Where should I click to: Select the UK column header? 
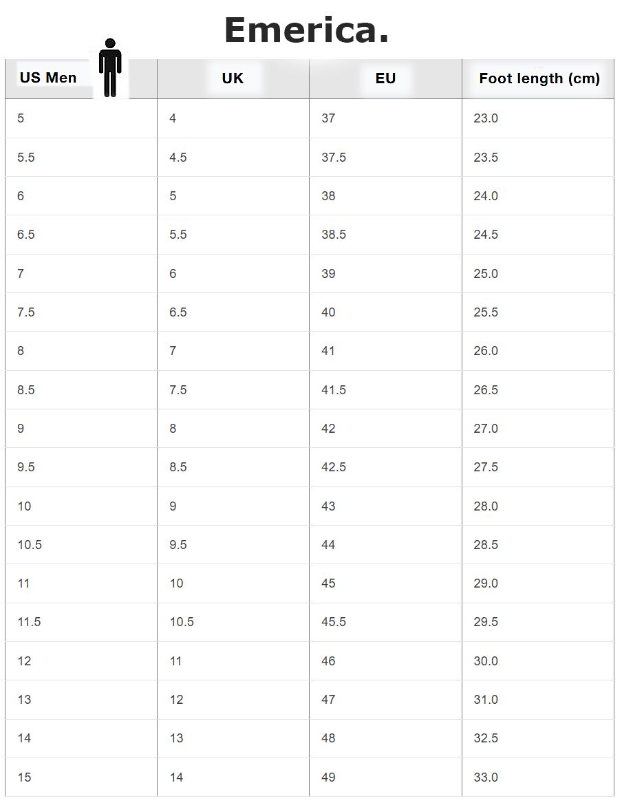coord(233,78)
